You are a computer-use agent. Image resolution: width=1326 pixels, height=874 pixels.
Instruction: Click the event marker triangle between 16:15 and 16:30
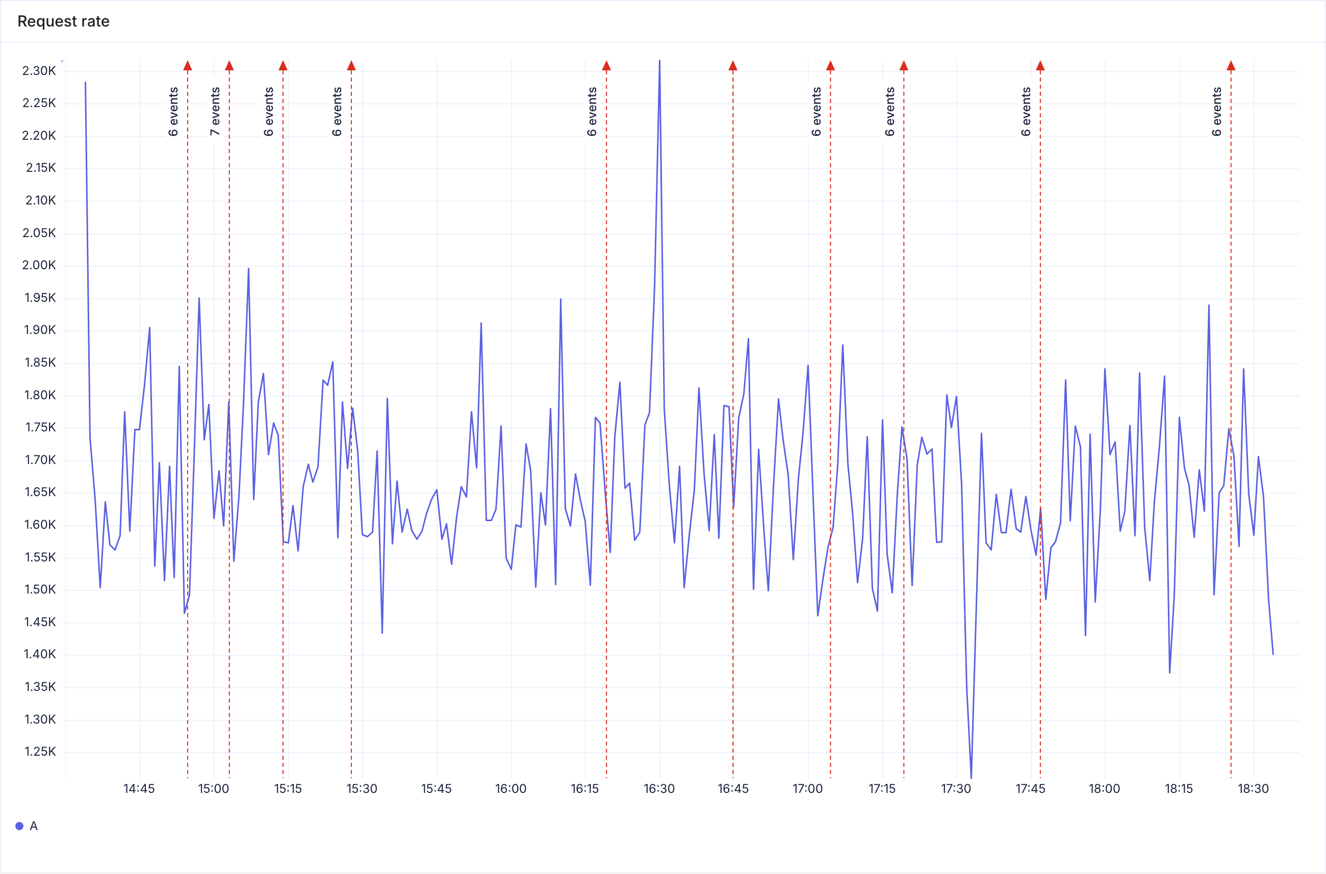(x=606, y=66)
